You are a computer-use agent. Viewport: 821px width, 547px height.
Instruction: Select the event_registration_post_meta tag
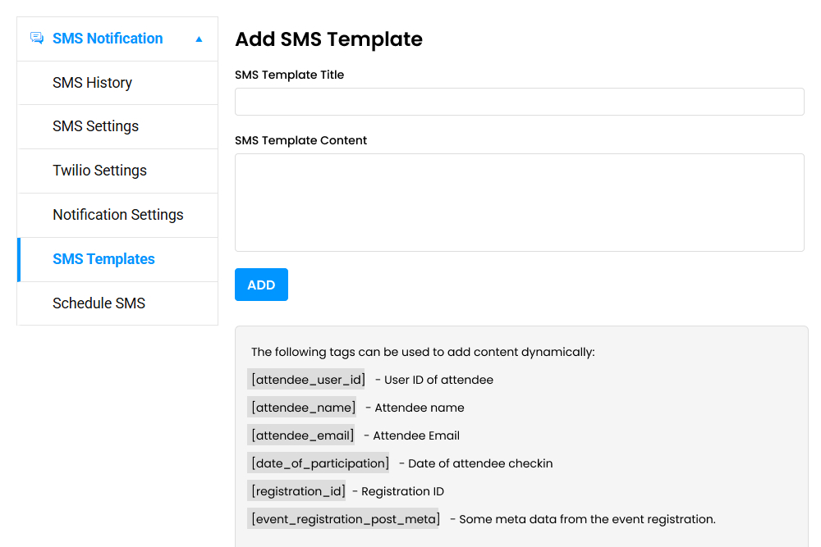click(x=344, y=518)
